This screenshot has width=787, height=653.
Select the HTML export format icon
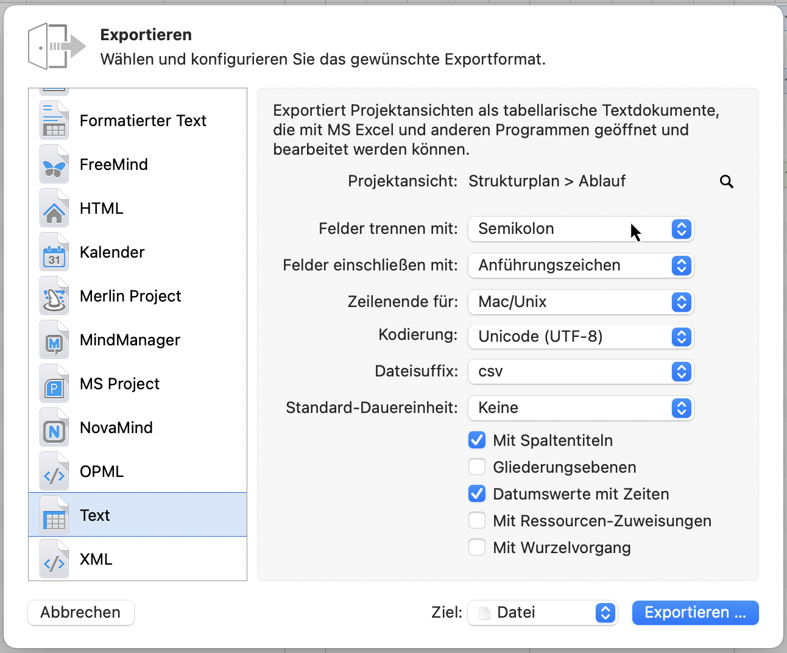click(54, 208)
